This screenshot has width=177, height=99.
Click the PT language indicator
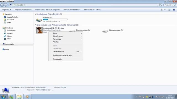137,96
